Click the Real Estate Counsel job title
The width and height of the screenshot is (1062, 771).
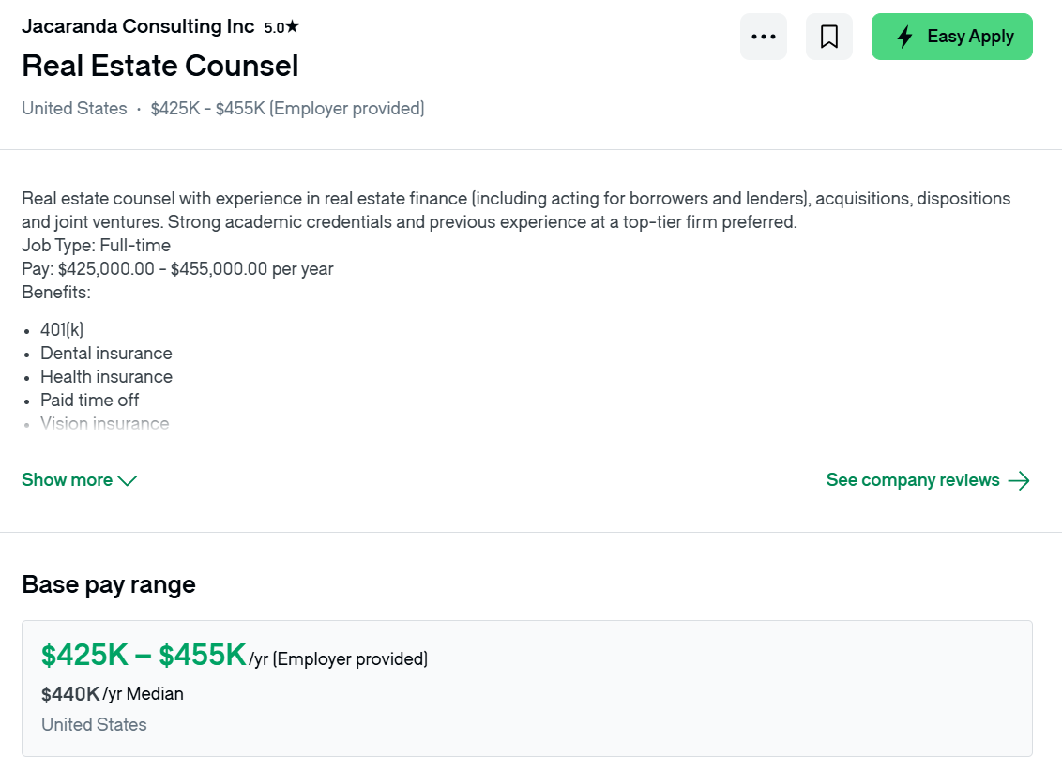pos(159,66)
